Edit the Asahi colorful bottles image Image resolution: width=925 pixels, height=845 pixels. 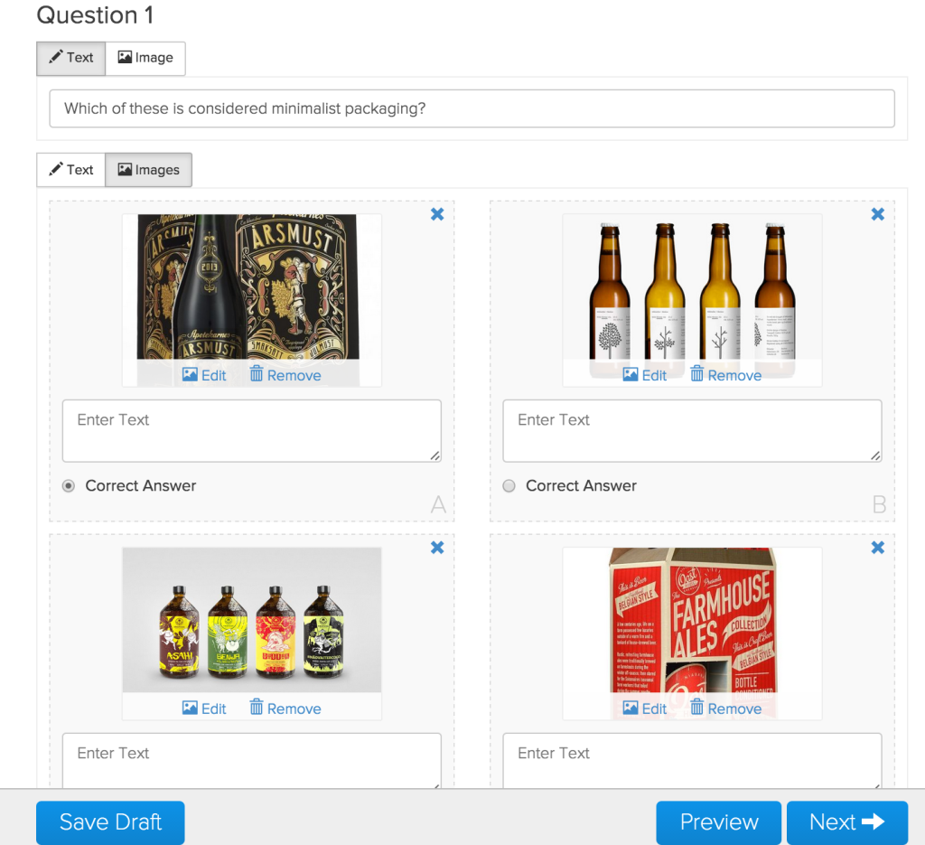pos(204,709)
